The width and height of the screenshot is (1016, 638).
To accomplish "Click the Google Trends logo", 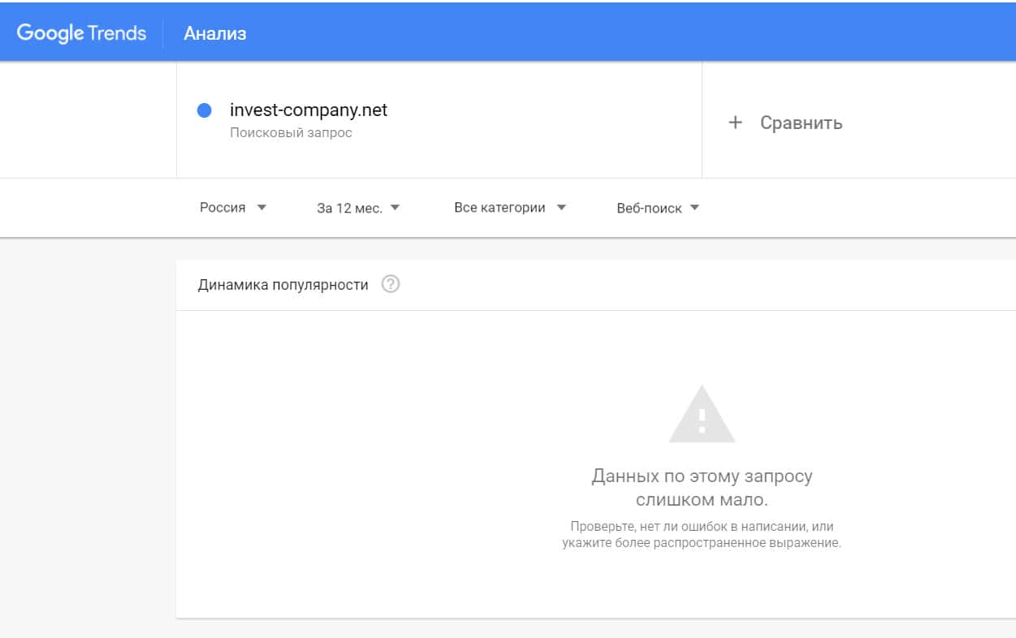I will click(x=81, y=33).
